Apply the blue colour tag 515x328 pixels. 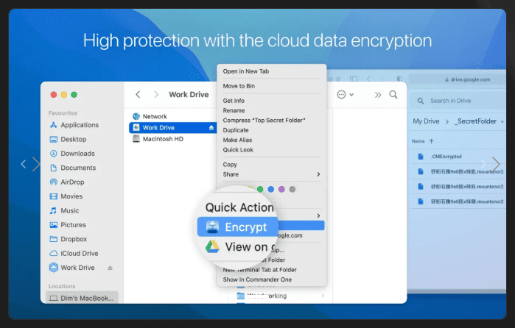(271, 189)
